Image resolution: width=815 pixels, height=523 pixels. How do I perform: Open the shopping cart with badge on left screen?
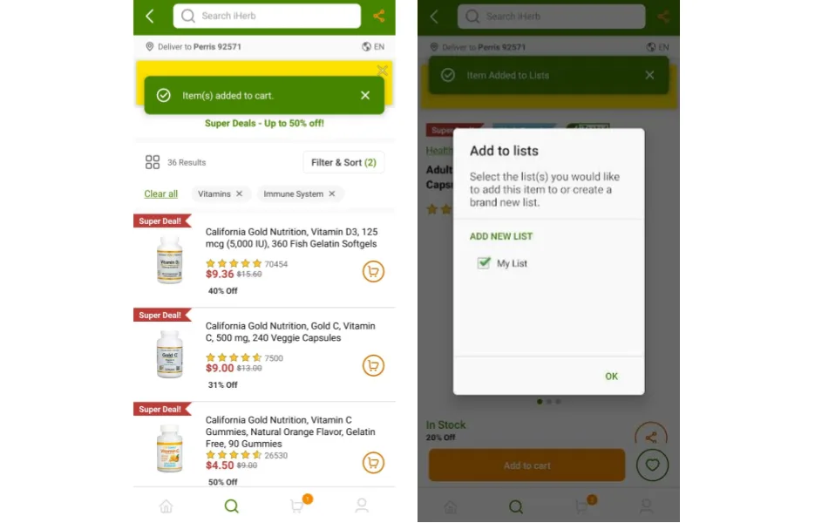(300, 504)
